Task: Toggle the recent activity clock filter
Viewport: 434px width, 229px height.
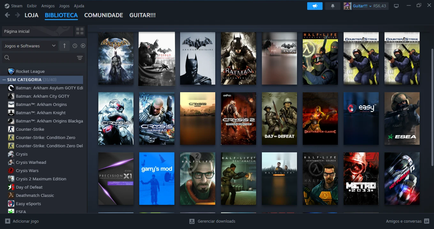Action: (75, 46)
